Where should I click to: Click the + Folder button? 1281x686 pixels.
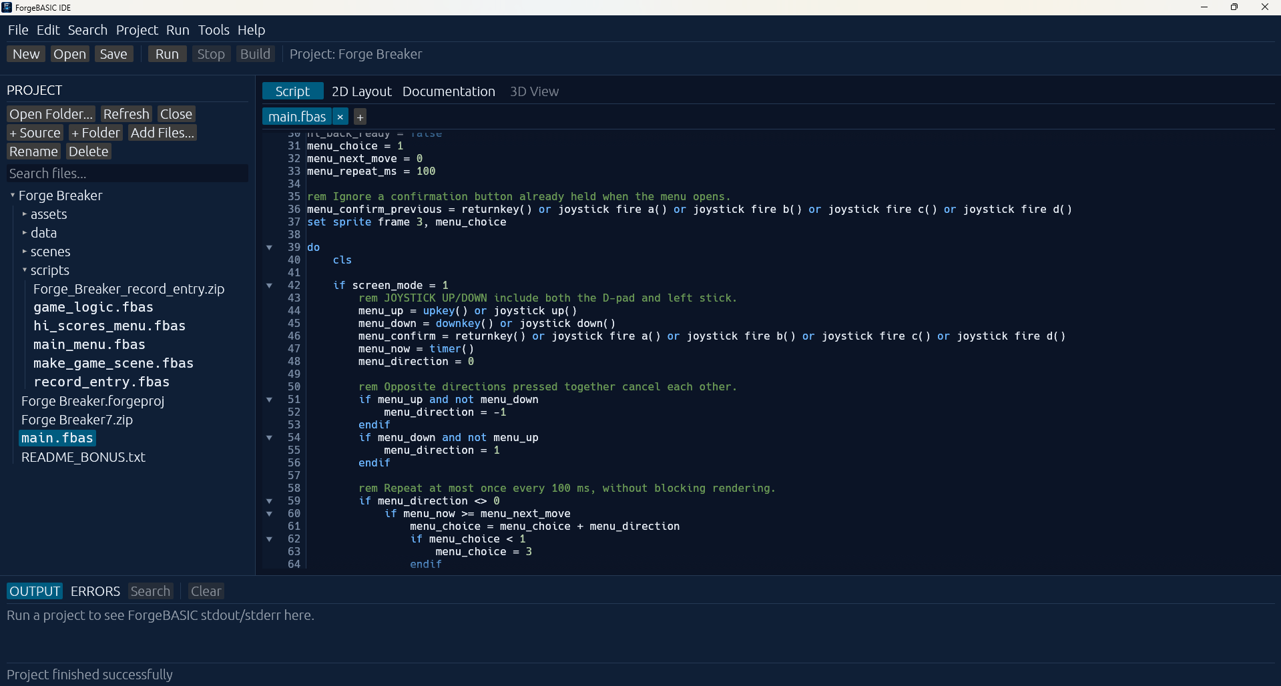(x=95, y=133)
